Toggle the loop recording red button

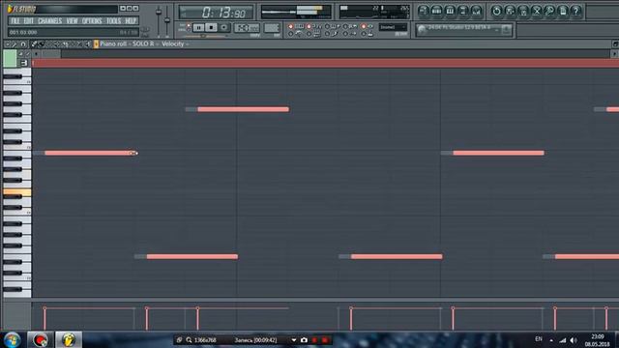pyautogui.click(x=364, y=26)
